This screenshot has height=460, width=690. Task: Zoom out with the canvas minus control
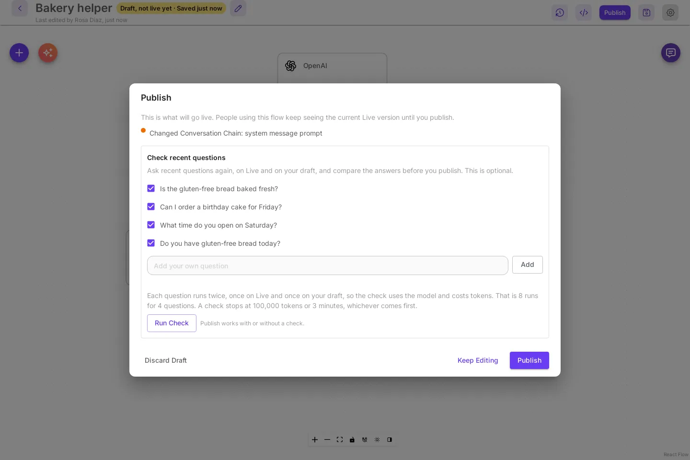[327, 439]
